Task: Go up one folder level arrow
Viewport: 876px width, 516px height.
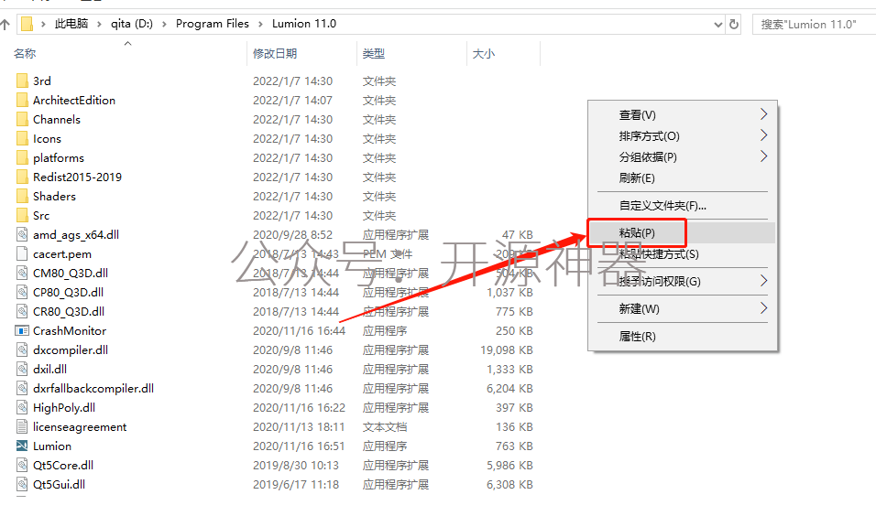Action: [5, 24]
